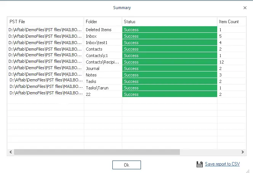253x175 pixels.
Task: Click item count 4 in Inbox\test1 row
Action: coord(220,43)
